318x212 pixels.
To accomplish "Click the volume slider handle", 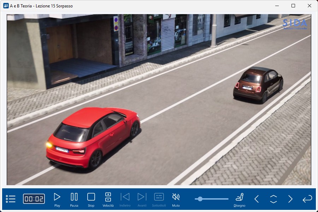I will click(x=200, y=199).
